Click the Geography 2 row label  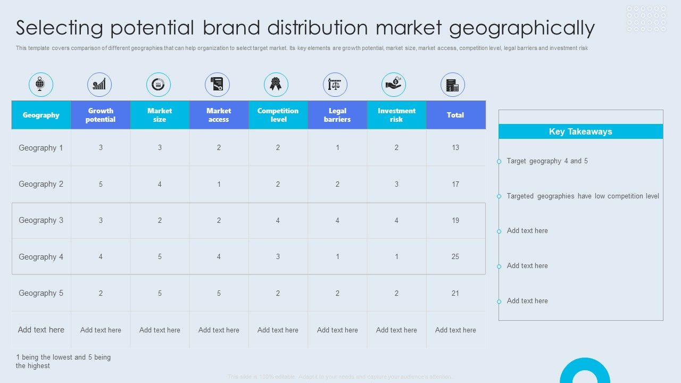click(x=41, y=184)
